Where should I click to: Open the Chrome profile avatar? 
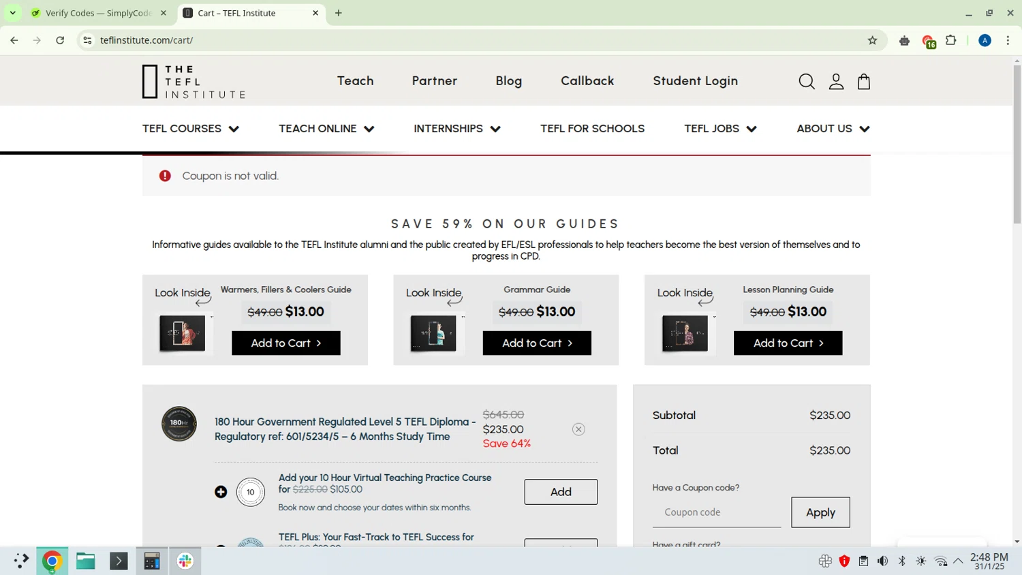(985, 40)
